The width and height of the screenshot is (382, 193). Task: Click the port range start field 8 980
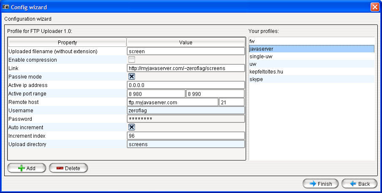point(156,94)
